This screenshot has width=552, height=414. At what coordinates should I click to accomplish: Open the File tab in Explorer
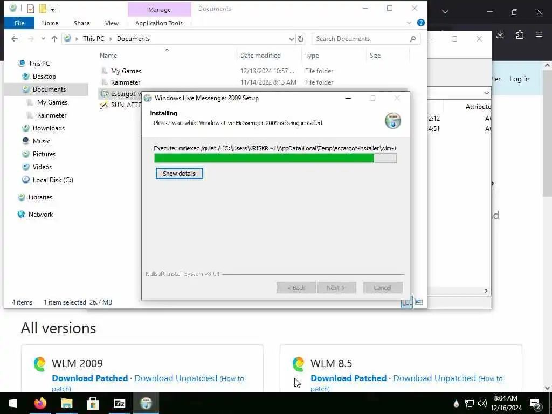pyautogui.click(x=19, y=23)
